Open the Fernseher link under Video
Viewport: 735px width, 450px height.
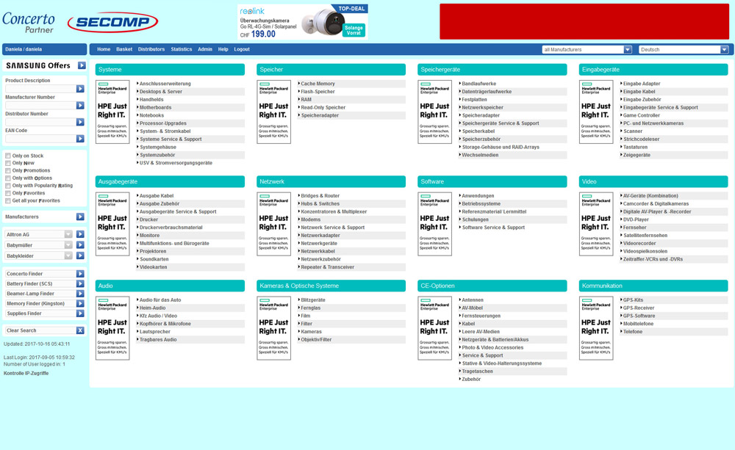click(635, 228)
